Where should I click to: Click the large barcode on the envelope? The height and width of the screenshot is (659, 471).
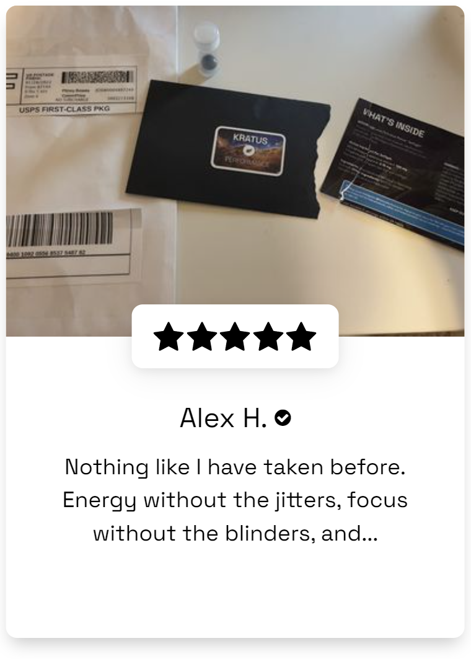coord(59,229)
